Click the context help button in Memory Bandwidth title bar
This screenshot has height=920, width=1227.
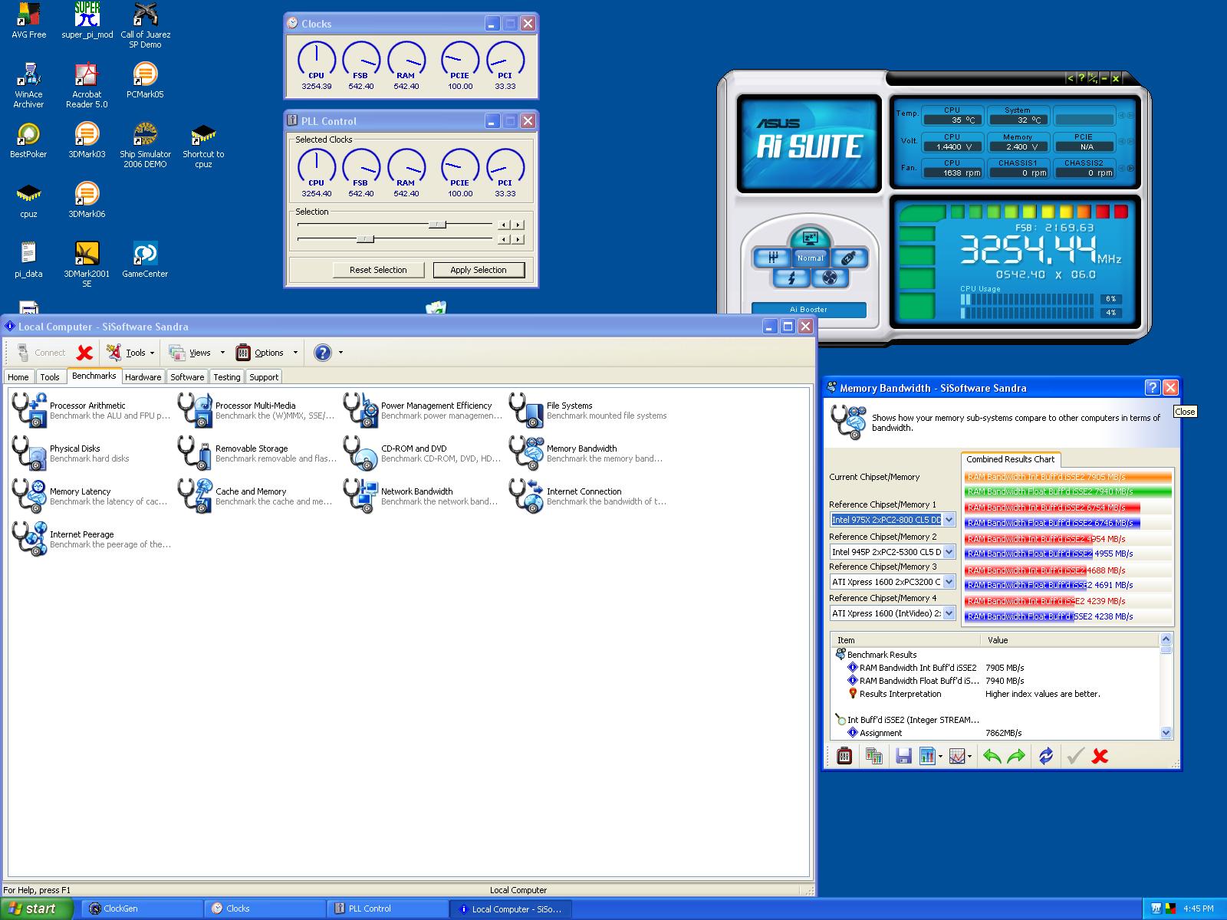(1152, 388)
